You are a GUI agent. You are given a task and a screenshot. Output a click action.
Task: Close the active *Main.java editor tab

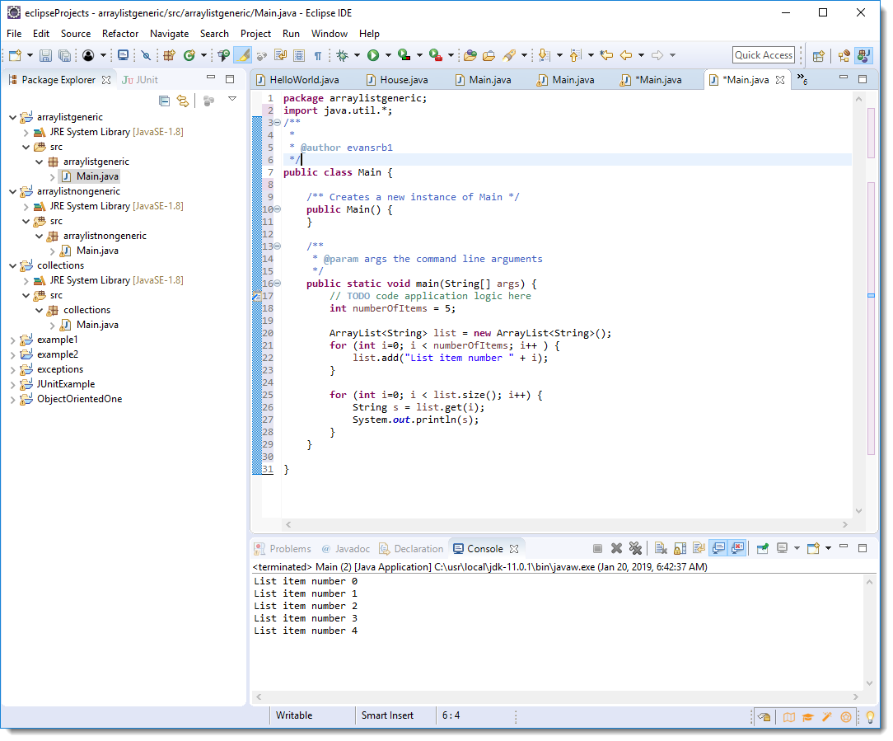pos(779,80)
